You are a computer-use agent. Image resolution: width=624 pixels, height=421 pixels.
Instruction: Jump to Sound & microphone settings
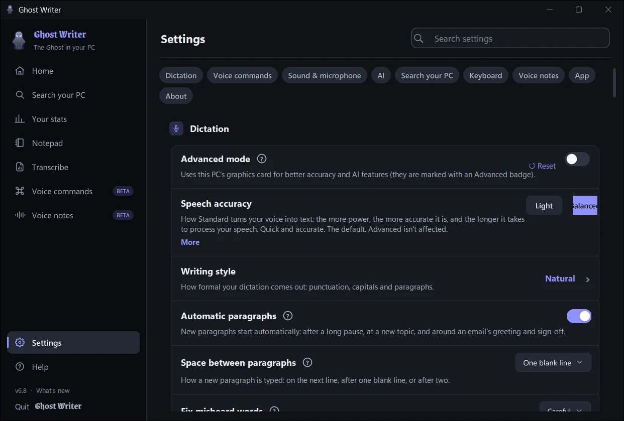(x=325, y=75)
